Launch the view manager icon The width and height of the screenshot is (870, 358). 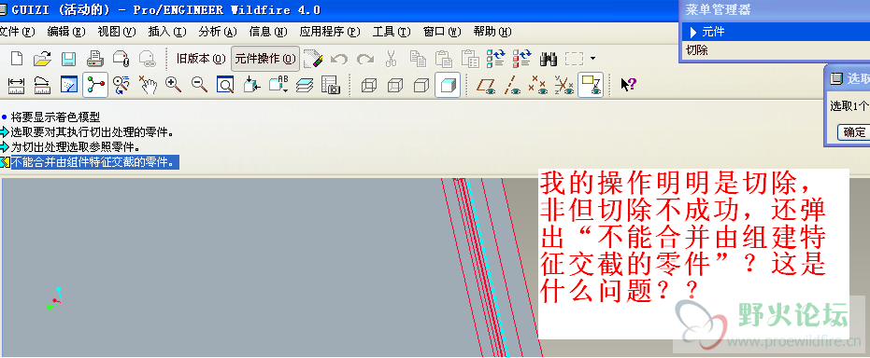(331, 85)
